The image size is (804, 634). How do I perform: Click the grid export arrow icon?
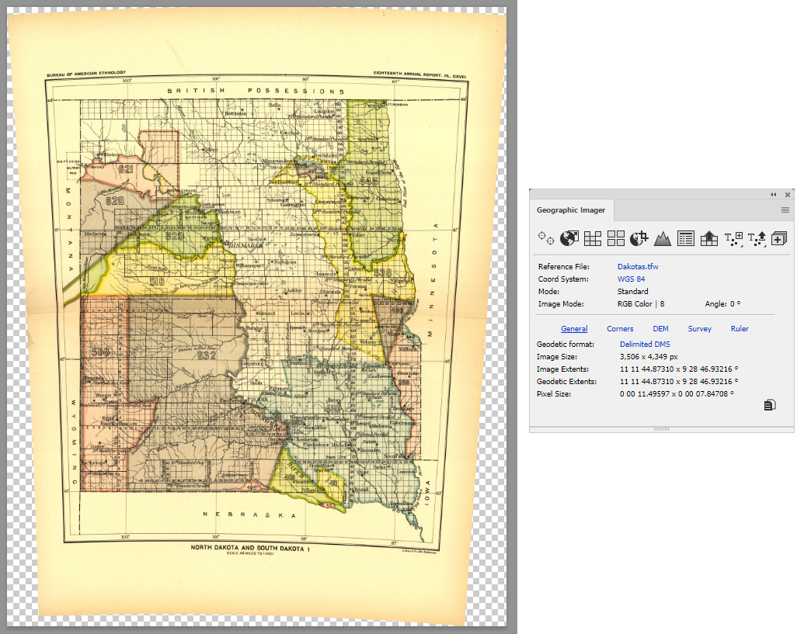tap(709, 238)
